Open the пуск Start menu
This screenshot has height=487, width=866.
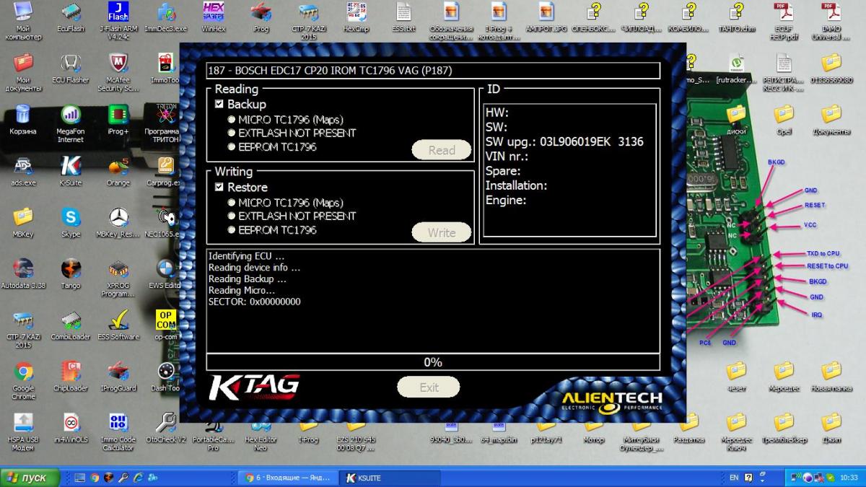[x=29, y=478]
